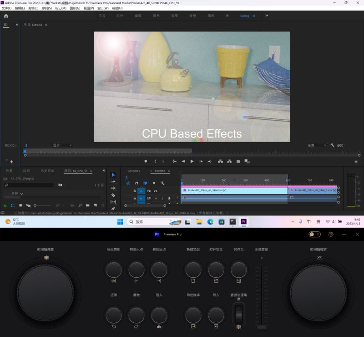This screenshot has width=364, height=337.
Task: Open the 剪辑(C) menu
Action: (x=33, y=8)
